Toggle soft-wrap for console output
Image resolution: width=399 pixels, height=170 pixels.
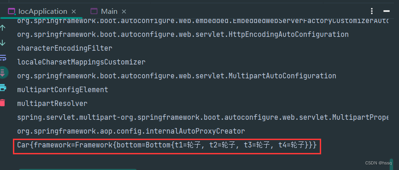click(3, 58)
